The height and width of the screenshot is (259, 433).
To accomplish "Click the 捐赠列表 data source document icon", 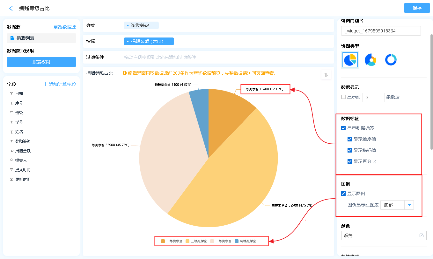I will (x=12, y=38).
